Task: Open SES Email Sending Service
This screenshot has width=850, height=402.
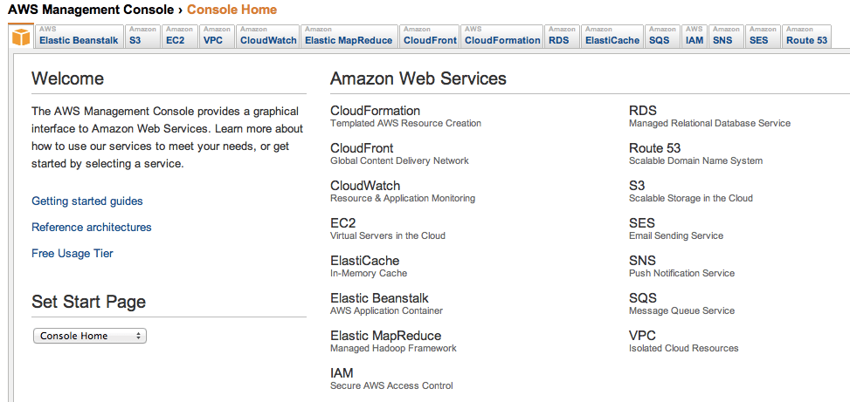Action: [x=642, y=223]
